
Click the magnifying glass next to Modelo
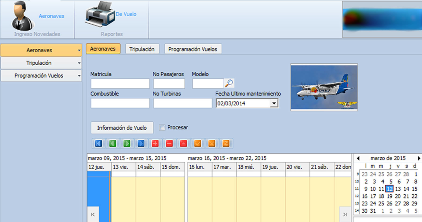229,83
